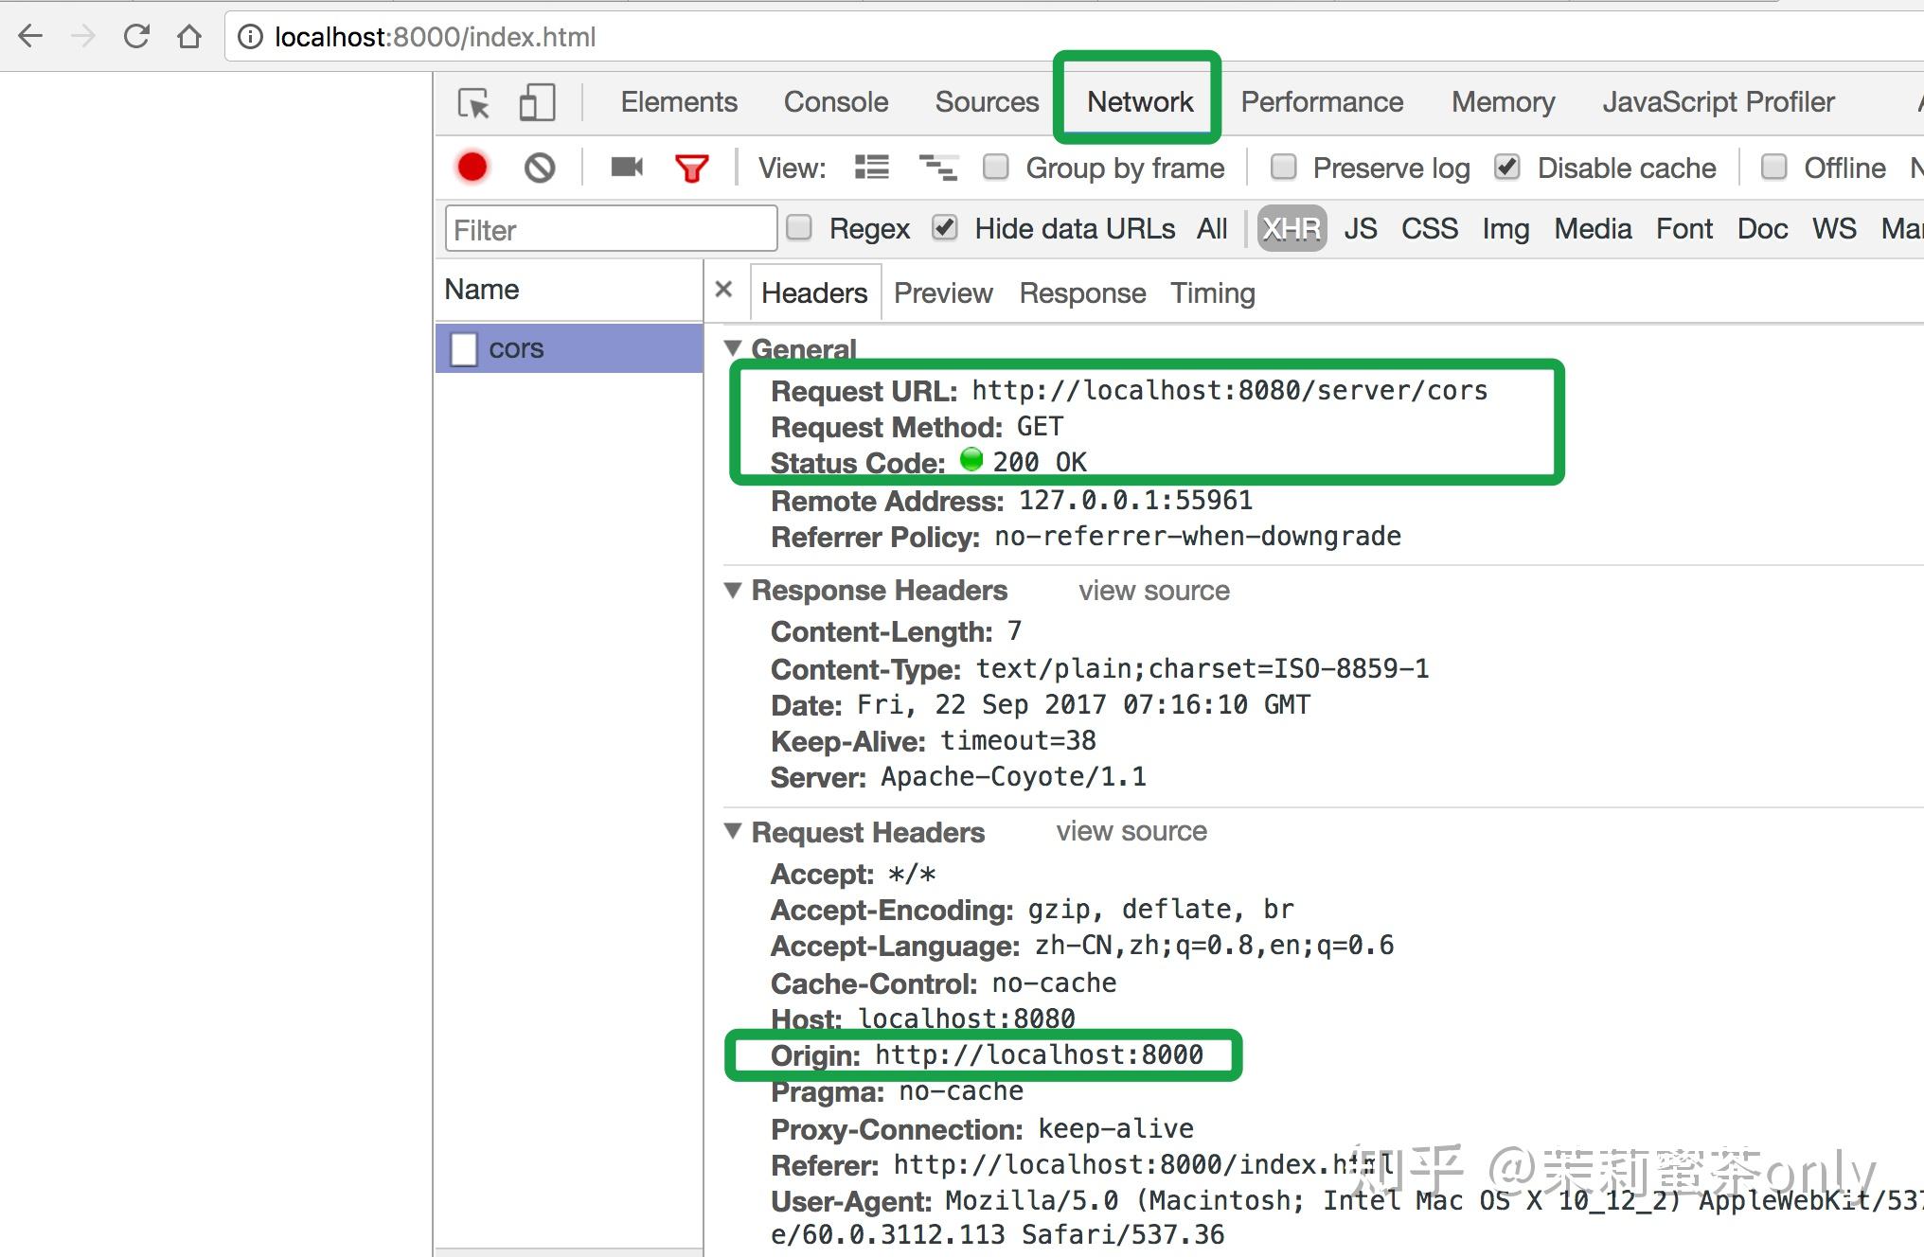
Task: Close the request details pane
Action: (x=723, y=290)
